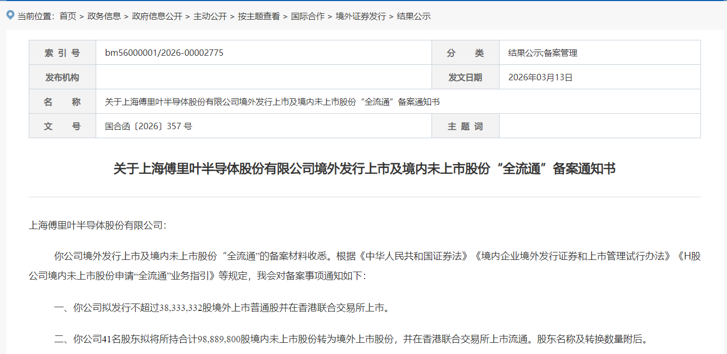Open 境外证券发行 breadcrumb link
The image size is (727, 354).
pyautogui.click(x=361, y=16)
